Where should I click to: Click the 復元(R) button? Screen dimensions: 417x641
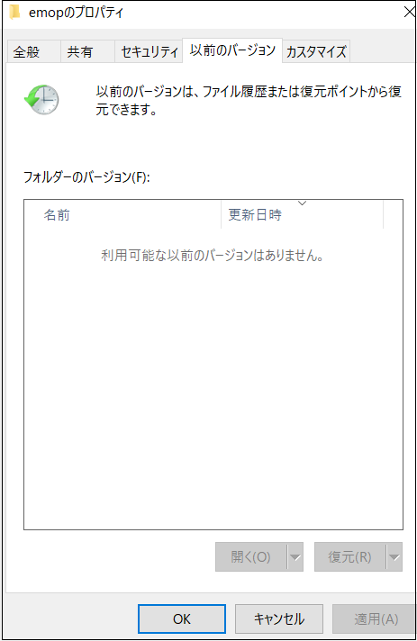(350, 556)
